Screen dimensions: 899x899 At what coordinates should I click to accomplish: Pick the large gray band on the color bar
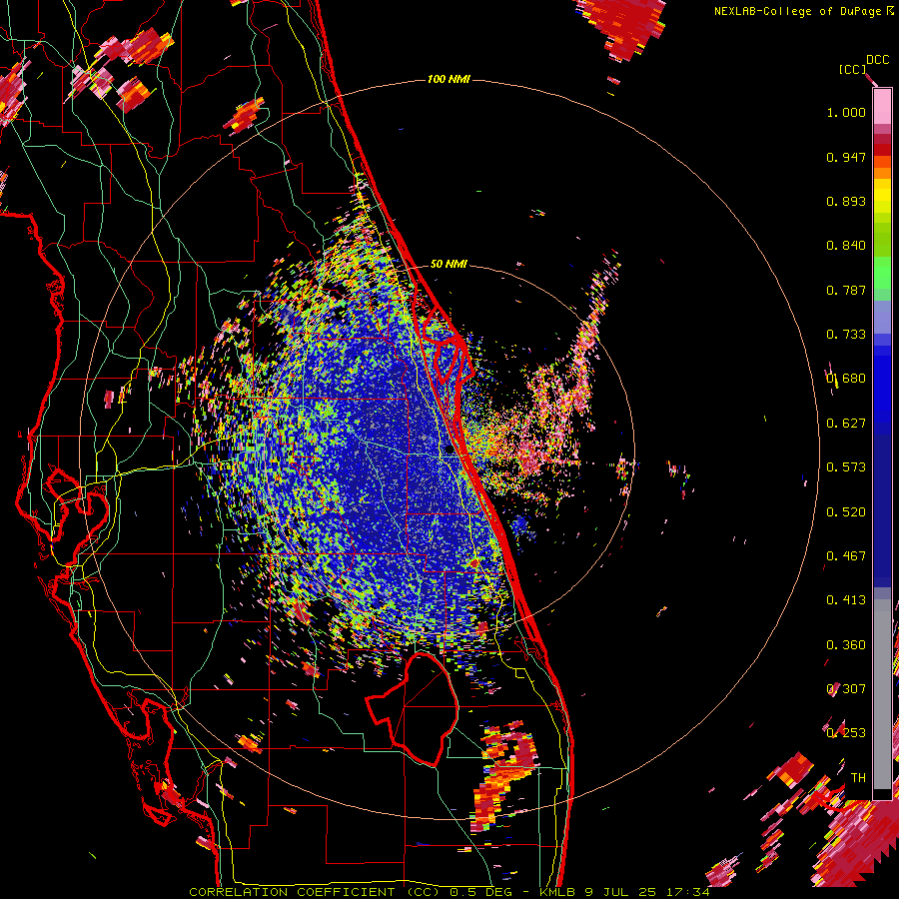(x=882, y=694)
